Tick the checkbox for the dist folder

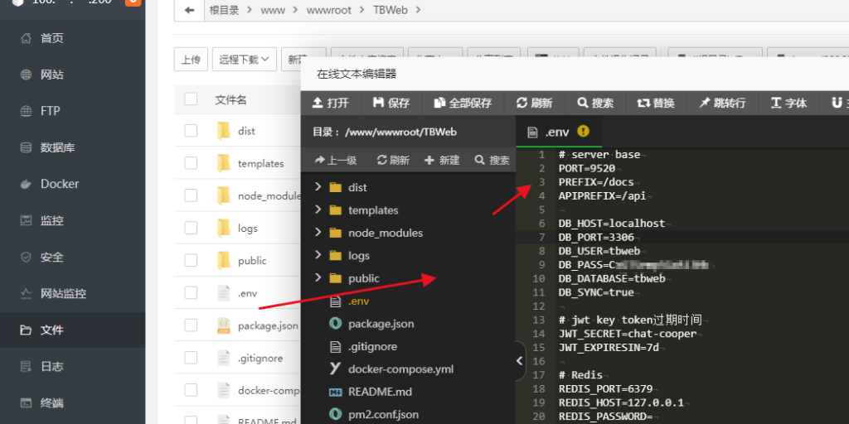[x=192, y=131]
